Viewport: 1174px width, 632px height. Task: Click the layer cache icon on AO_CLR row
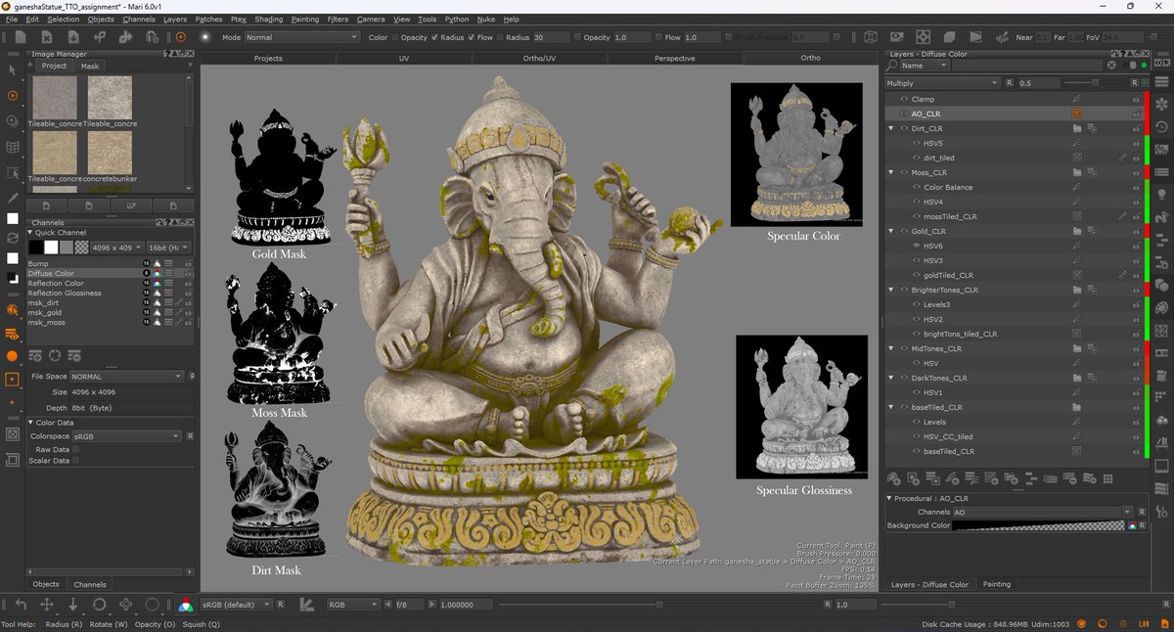(x=1076, y=113)
